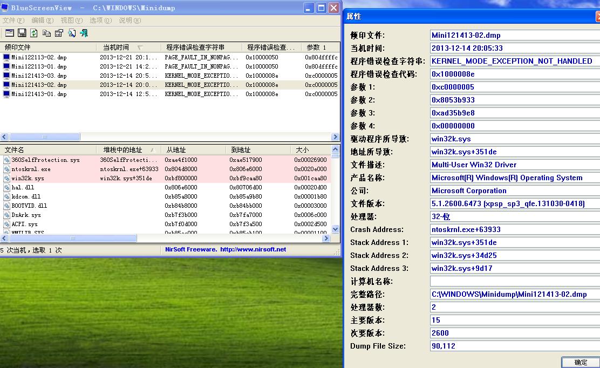Image resolution: width=600 pixels, height=368 pixels.
Task: Select the 360SelfProtection.sys driver row
Action: click(x=166, y=160)
